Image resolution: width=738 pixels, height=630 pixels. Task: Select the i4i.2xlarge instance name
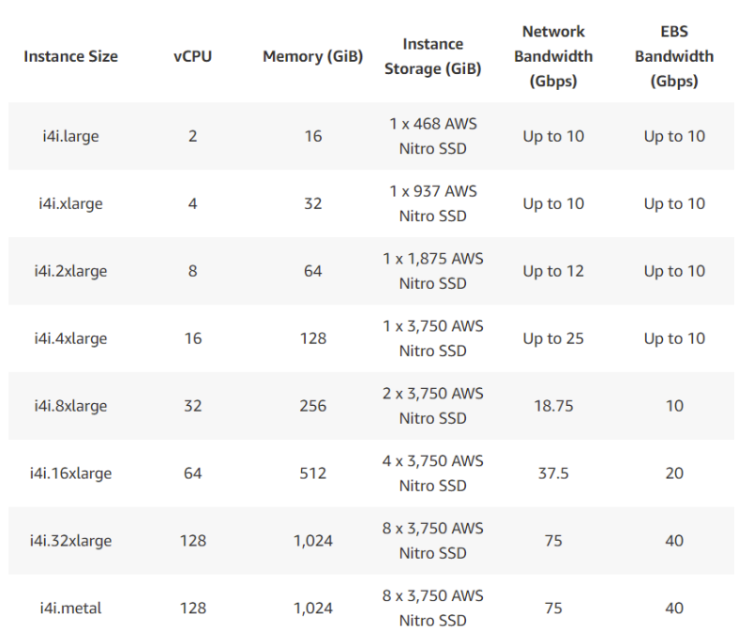click(x=70, y=271)
